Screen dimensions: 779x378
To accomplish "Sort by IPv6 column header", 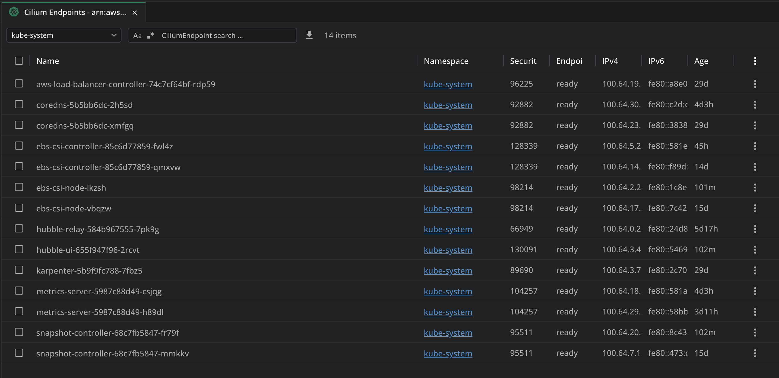I will click(656, 61).
